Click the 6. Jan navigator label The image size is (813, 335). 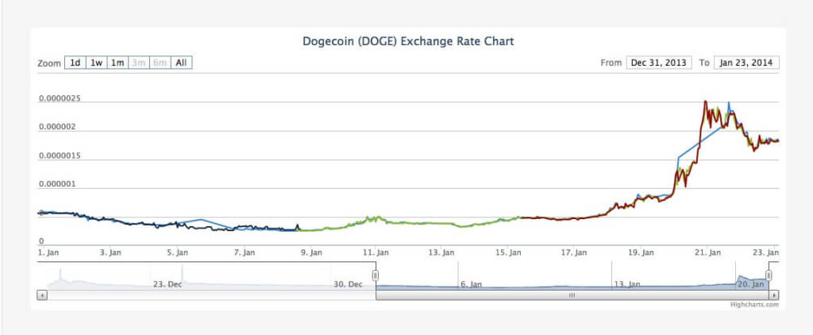tap(472, 284)
